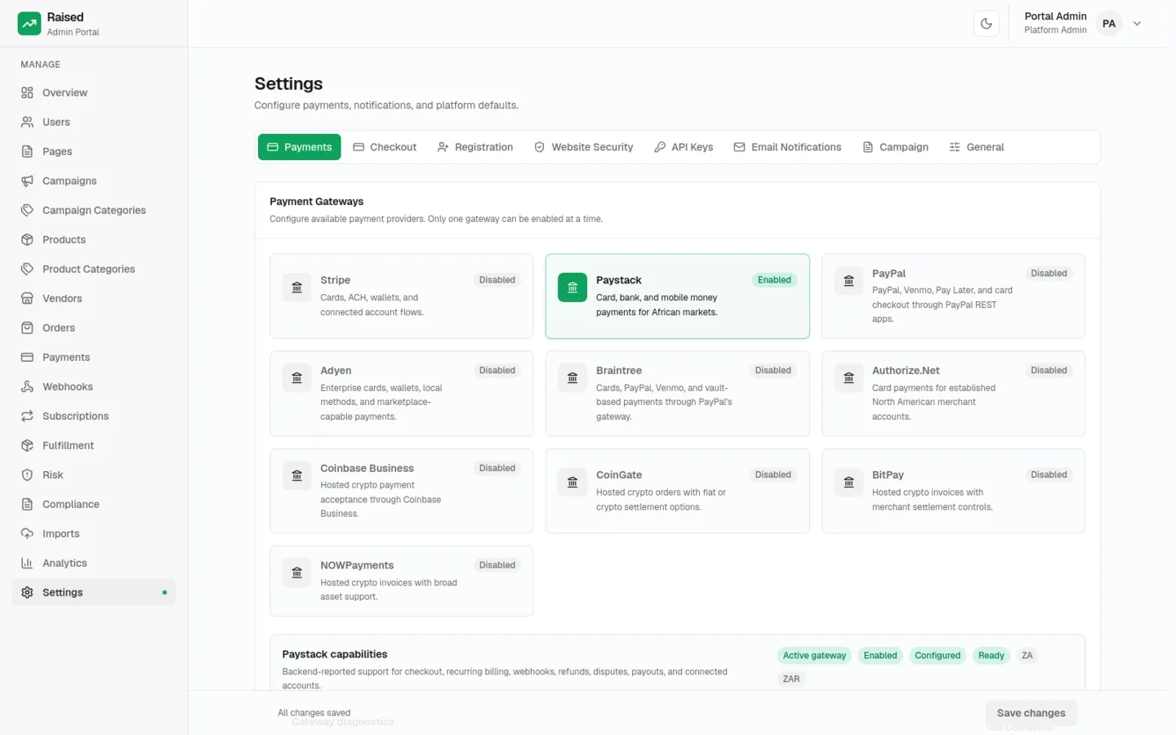Select the PayPal gateway card
This screenshot has height=735, width=1176.
(953, 296)
